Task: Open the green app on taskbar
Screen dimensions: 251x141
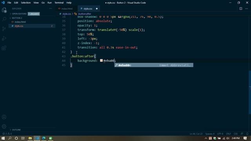Action: pos(51,138)
